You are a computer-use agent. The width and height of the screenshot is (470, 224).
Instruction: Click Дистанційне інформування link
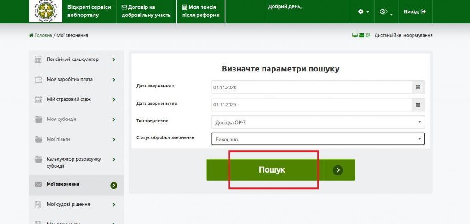(403, 35)
